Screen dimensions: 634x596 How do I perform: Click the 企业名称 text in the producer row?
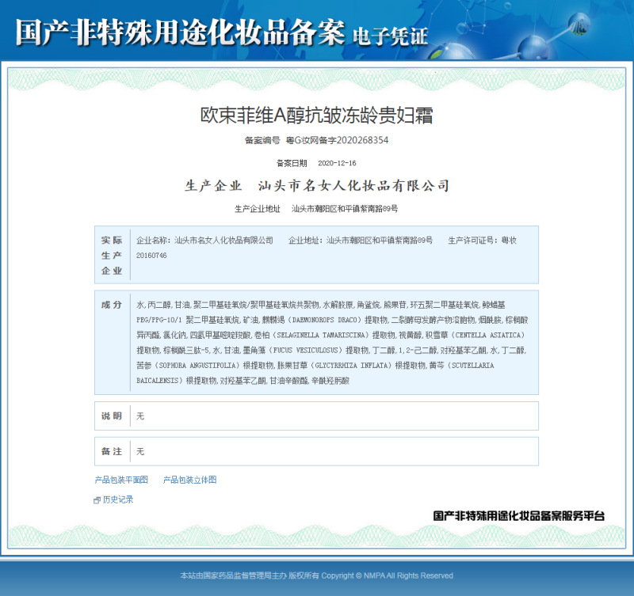155,241
